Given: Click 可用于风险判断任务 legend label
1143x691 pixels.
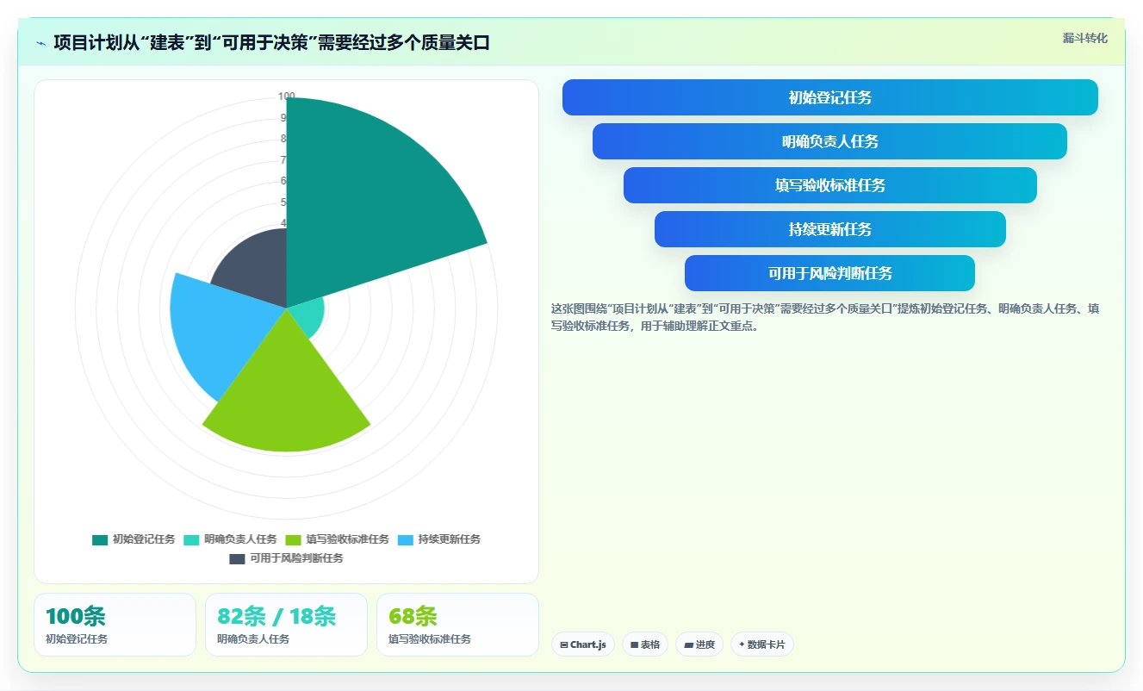Looking at the screenshot, I should (x=296, y=558).
